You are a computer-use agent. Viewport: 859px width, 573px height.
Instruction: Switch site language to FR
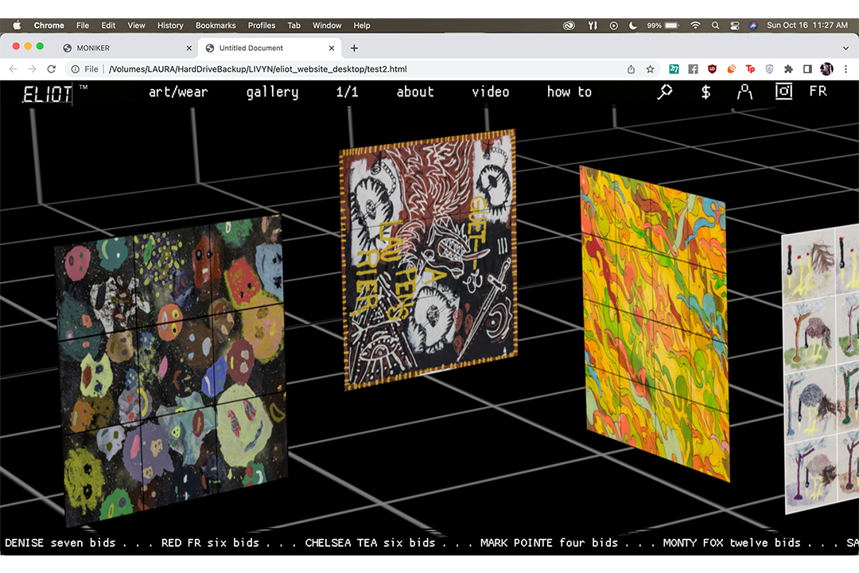[818, 92]
